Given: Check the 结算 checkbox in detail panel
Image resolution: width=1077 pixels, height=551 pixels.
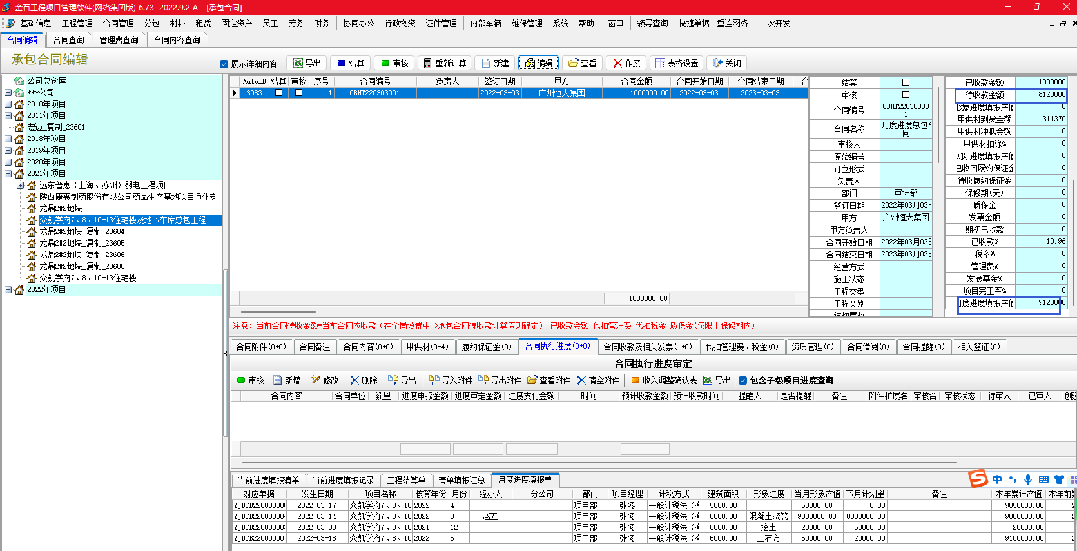Looking at the screenshot, I should pos(906,82).
